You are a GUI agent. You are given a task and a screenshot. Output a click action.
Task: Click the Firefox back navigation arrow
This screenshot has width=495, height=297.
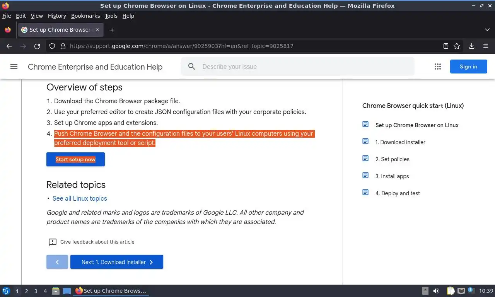9,46
